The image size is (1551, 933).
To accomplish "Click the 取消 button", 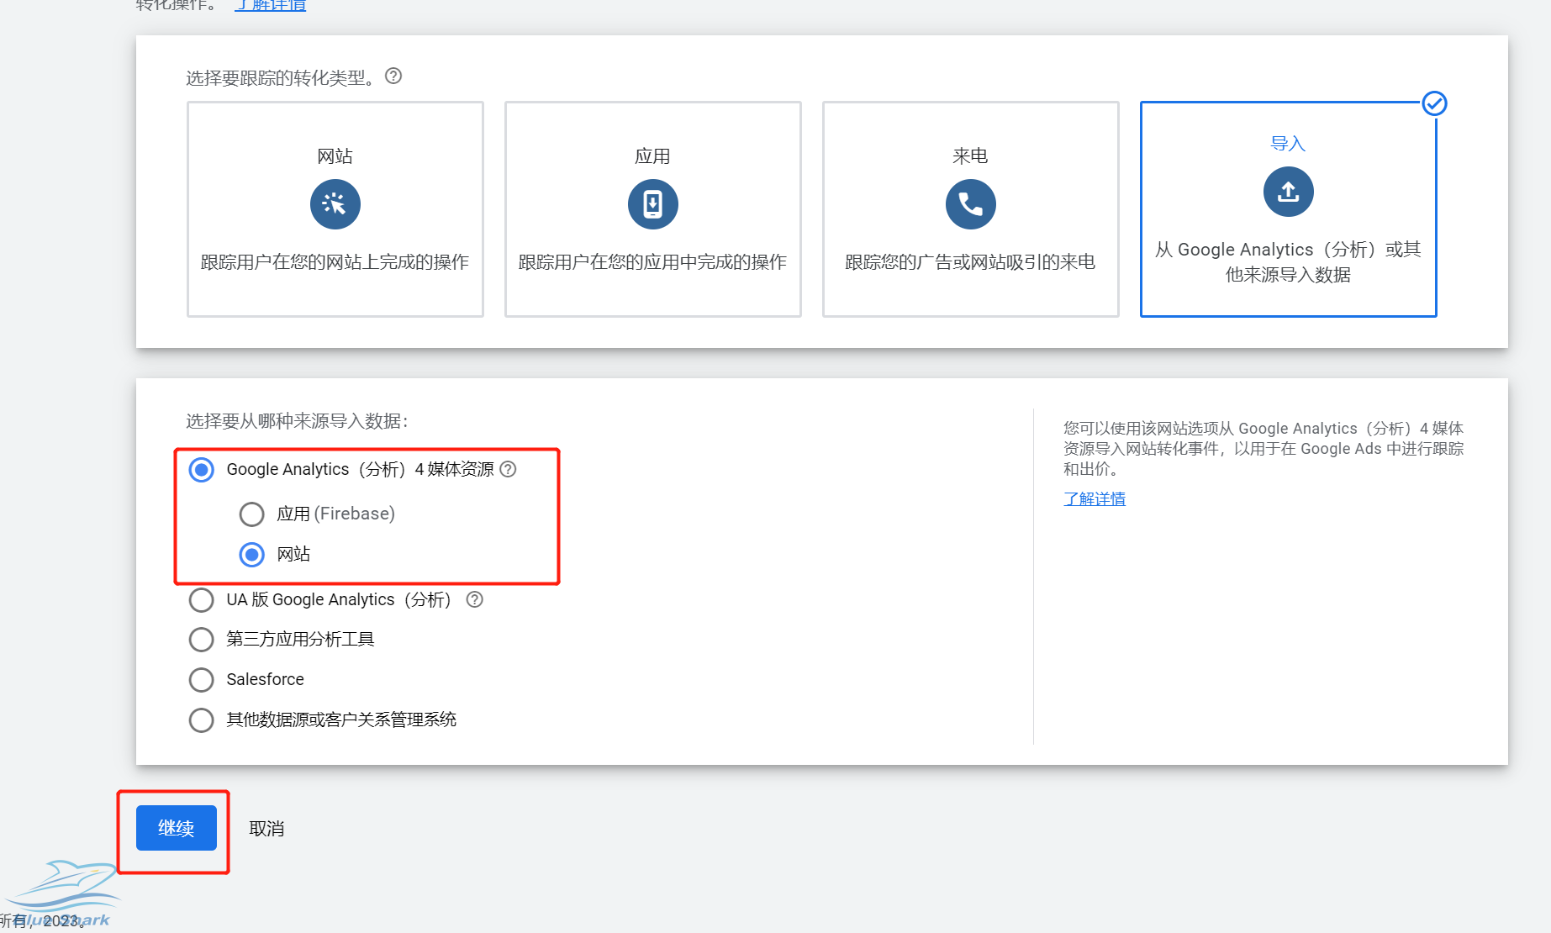I will (266, 829).
